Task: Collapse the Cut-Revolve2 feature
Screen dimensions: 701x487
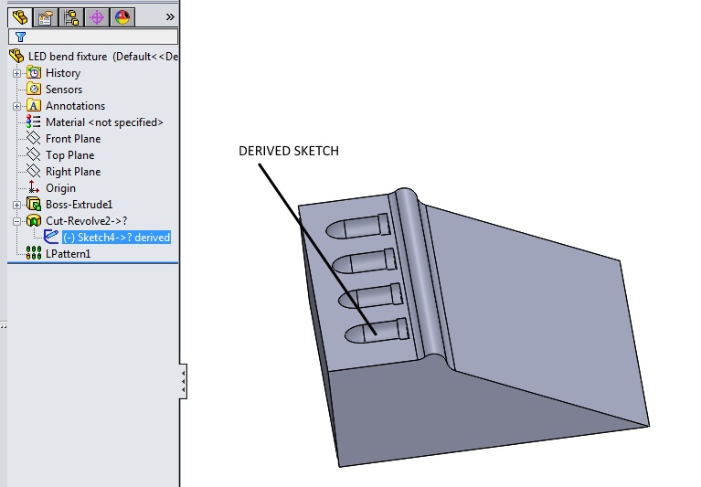Action: 16,222
